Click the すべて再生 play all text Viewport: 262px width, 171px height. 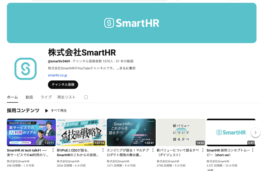[59, 111]
